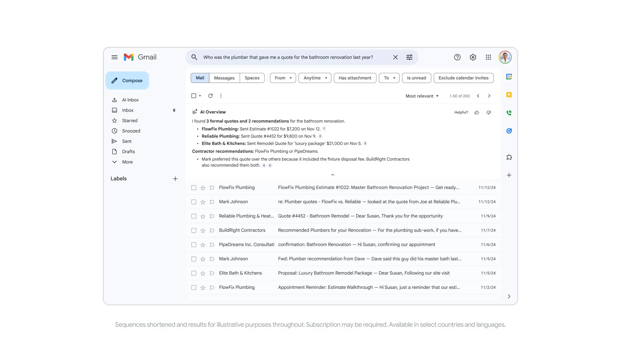This screenshot has width=621, height=349.
Task: Open Google Tasks from the side panel
Action: tap(509, 131)
